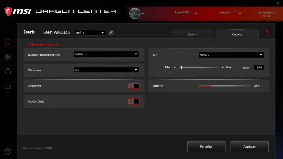
Task: Open the features grid sidebar icon
Action: [8, 57]
